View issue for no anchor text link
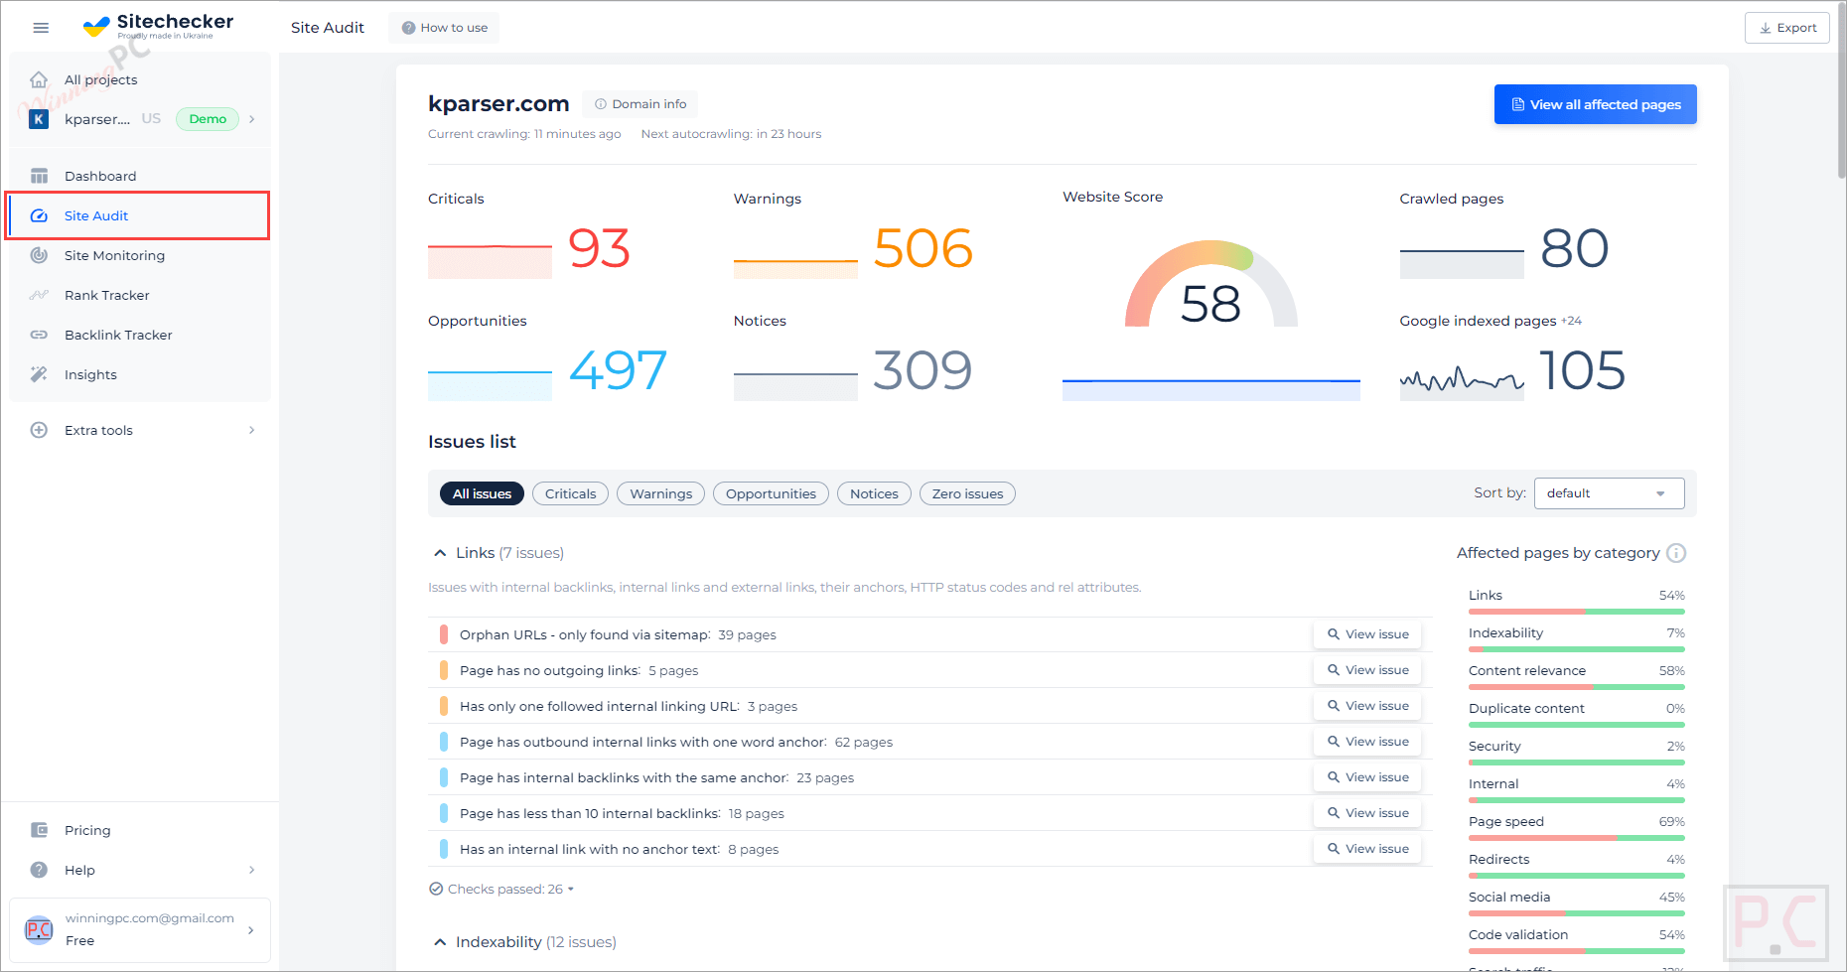The width and height of the screenshot is (1847, 972). 1367,849
